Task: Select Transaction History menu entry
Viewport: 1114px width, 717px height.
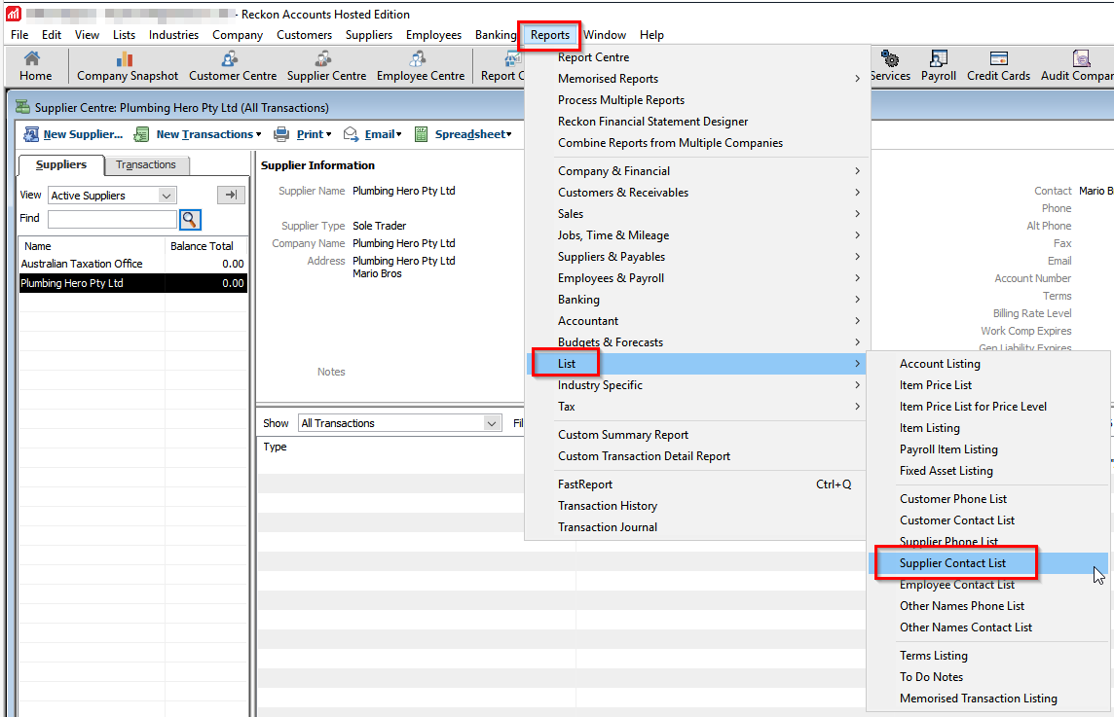Action: coord(697,506)
